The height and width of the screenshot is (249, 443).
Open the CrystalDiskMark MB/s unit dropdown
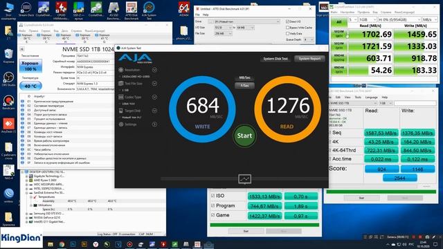pyautogui.click(x=430, y=19)
